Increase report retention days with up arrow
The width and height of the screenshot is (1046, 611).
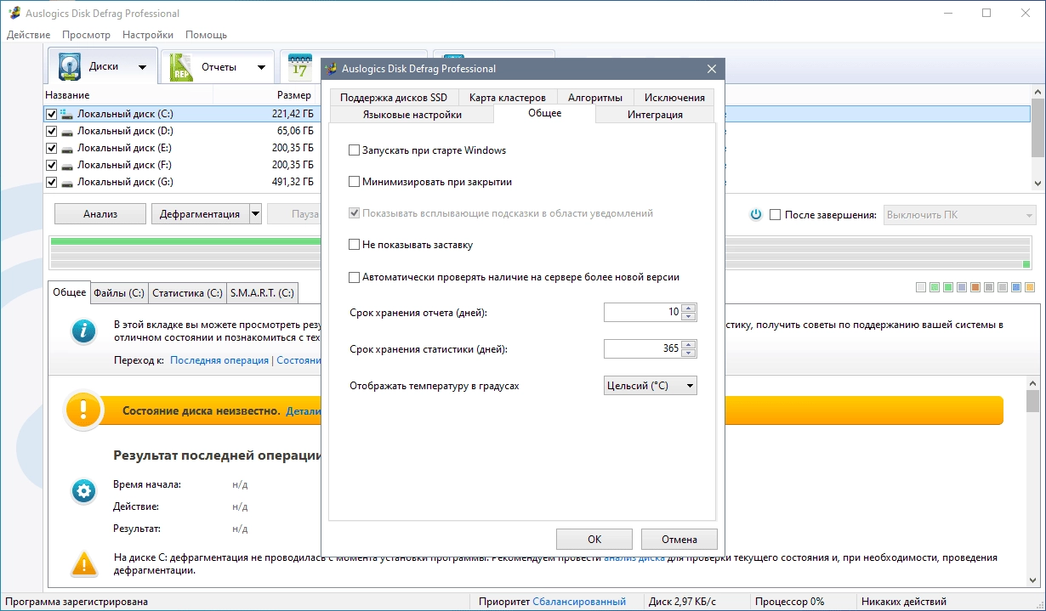689,309
